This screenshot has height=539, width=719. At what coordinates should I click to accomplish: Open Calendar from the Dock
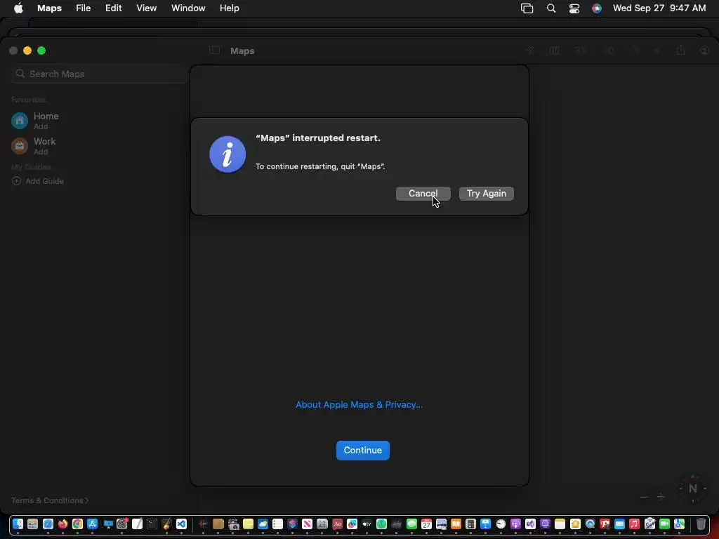(x=426, y=524)
